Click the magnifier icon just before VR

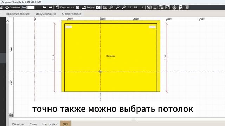click(123, 7)
